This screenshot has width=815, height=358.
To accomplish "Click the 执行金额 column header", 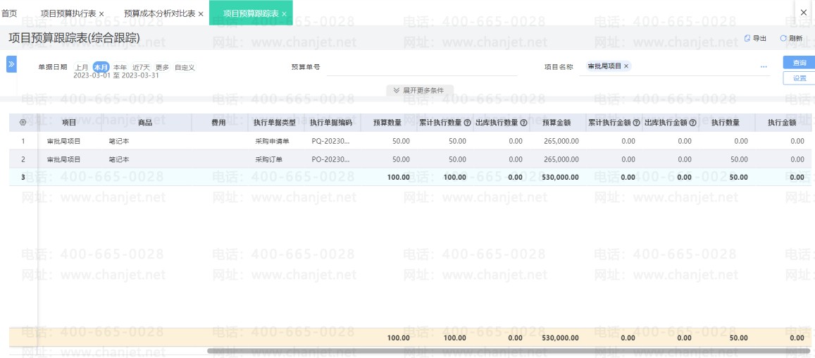I will pyautogui.click(x=783, y=123).
